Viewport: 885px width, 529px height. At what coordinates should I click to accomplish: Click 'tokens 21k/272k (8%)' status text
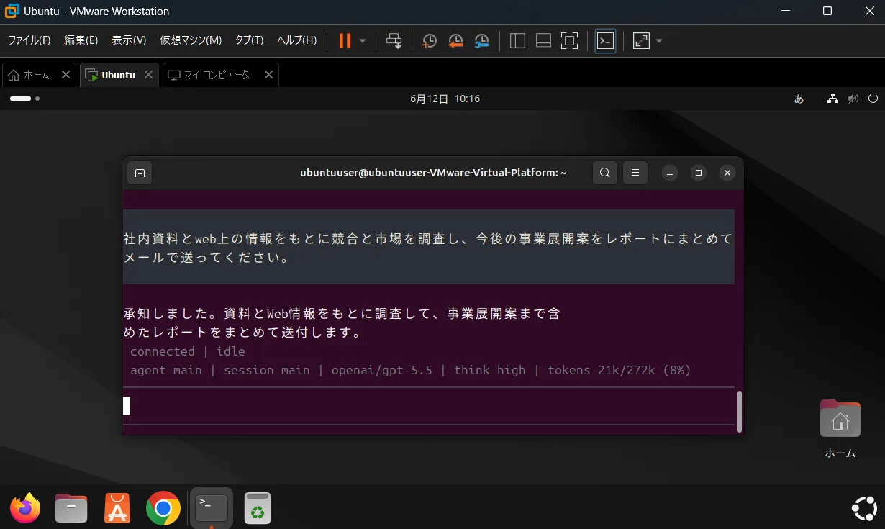tap(619, 370)
